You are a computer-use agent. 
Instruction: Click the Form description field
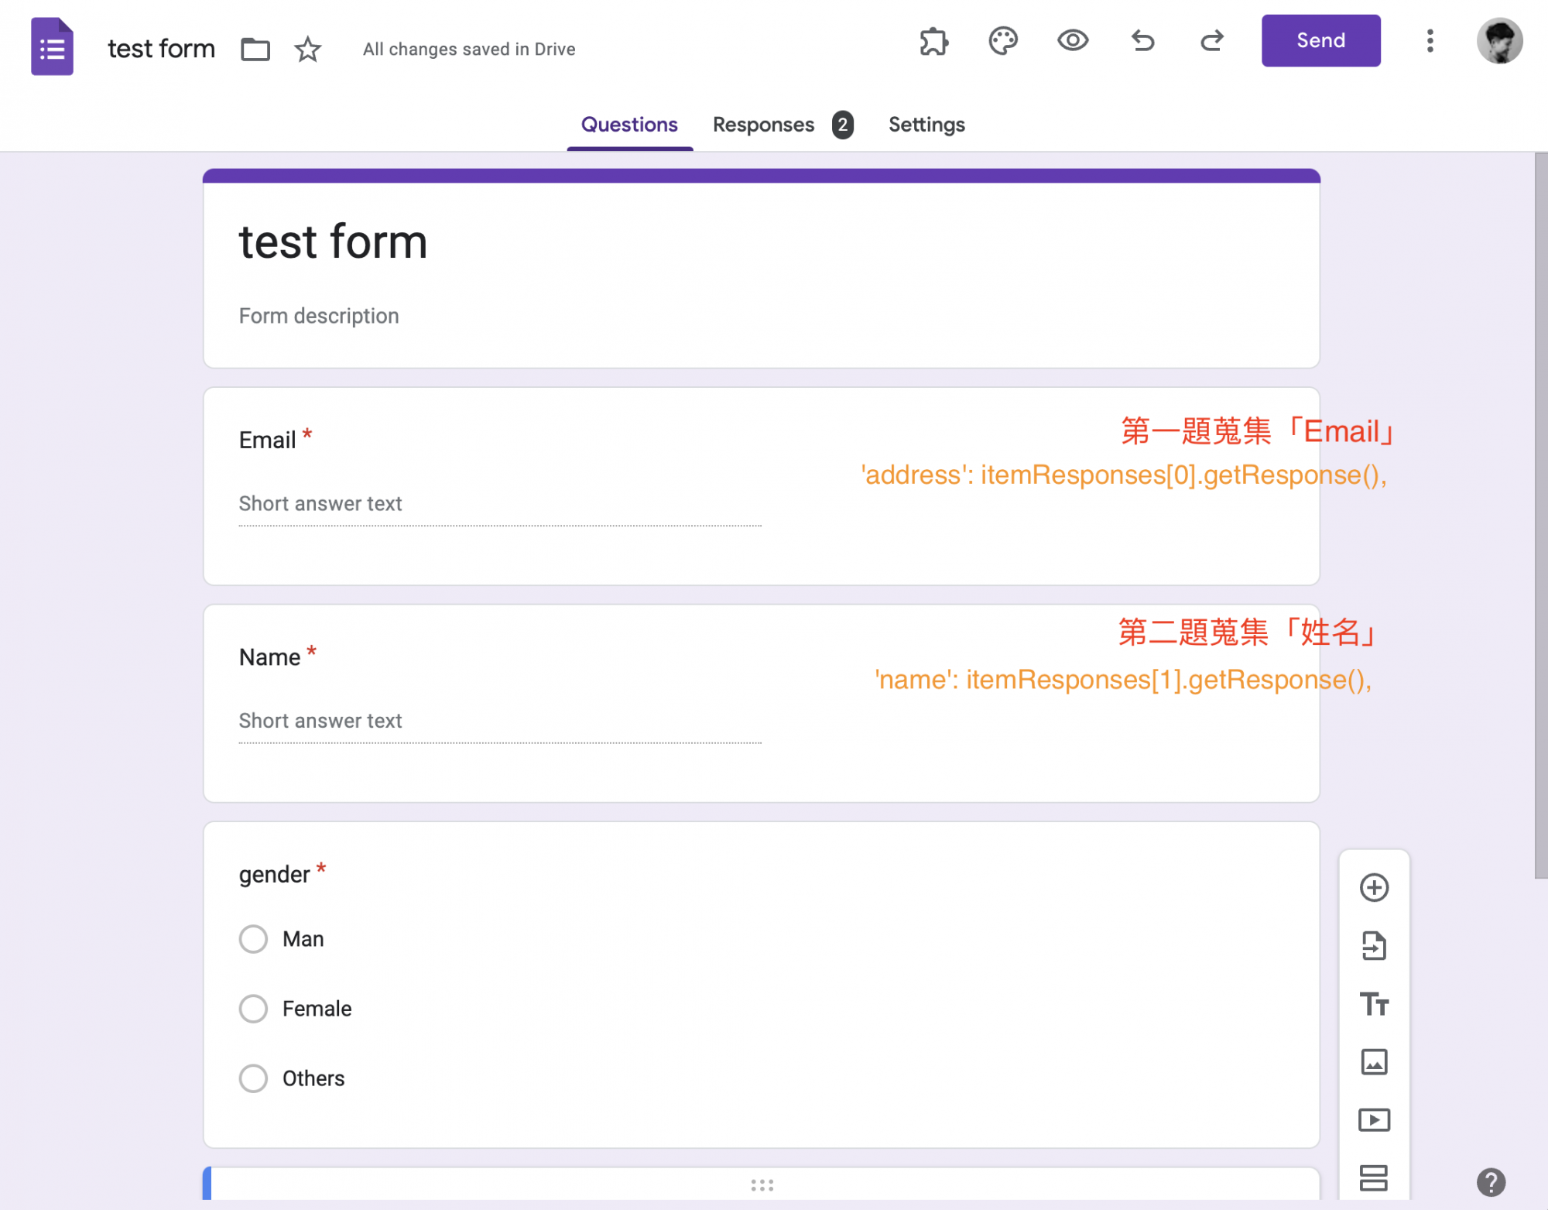pyautogui.click(x=319, y=316)
